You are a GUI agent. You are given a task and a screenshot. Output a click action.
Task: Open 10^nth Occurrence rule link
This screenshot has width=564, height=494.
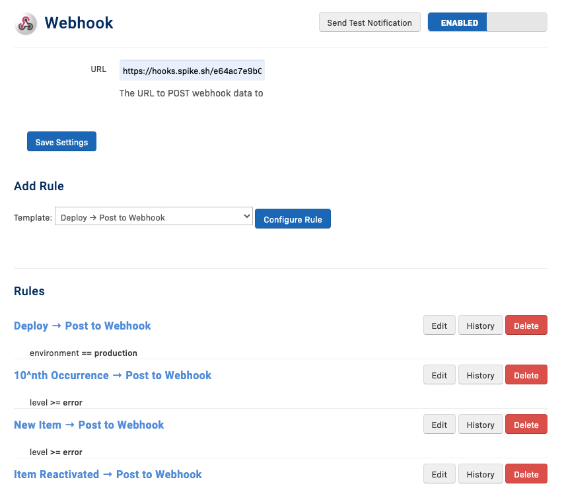coord(112,375)
